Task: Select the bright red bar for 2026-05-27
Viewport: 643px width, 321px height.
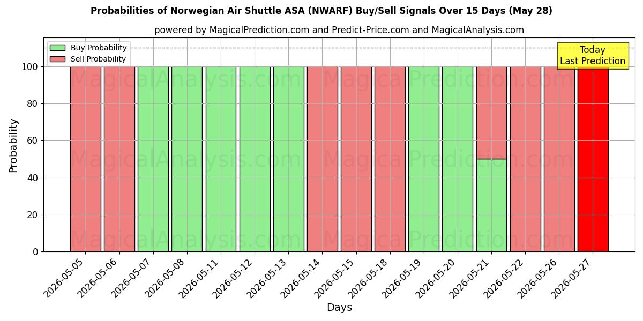Action: tap(593, 159)
